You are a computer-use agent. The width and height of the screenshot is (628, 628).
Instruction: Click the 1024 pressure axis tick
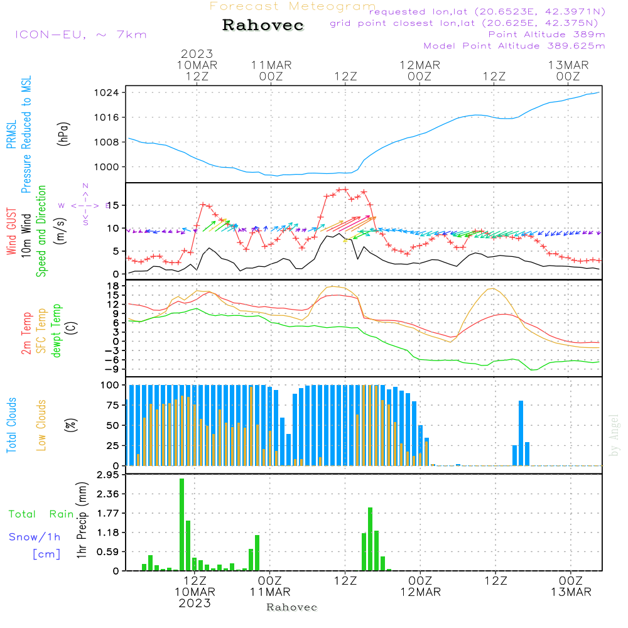(106, 93)
